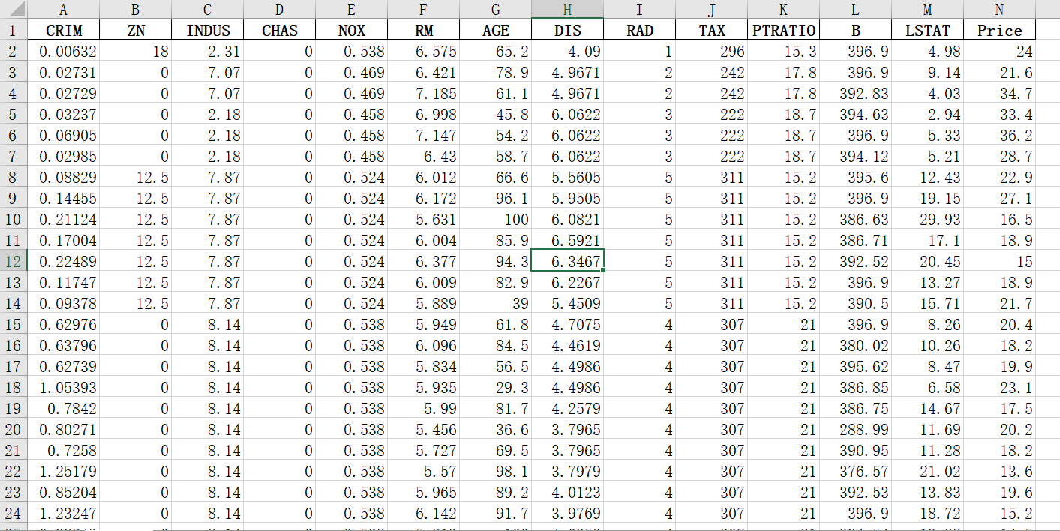
Task: Select column N header
Action: [999, 10]
